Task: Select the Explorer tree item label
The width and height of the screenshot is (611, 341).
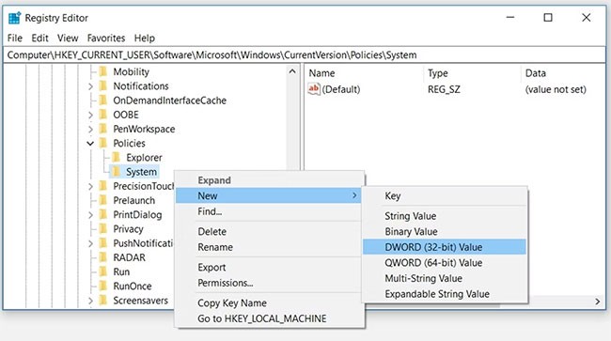Action: pos(144,158)
